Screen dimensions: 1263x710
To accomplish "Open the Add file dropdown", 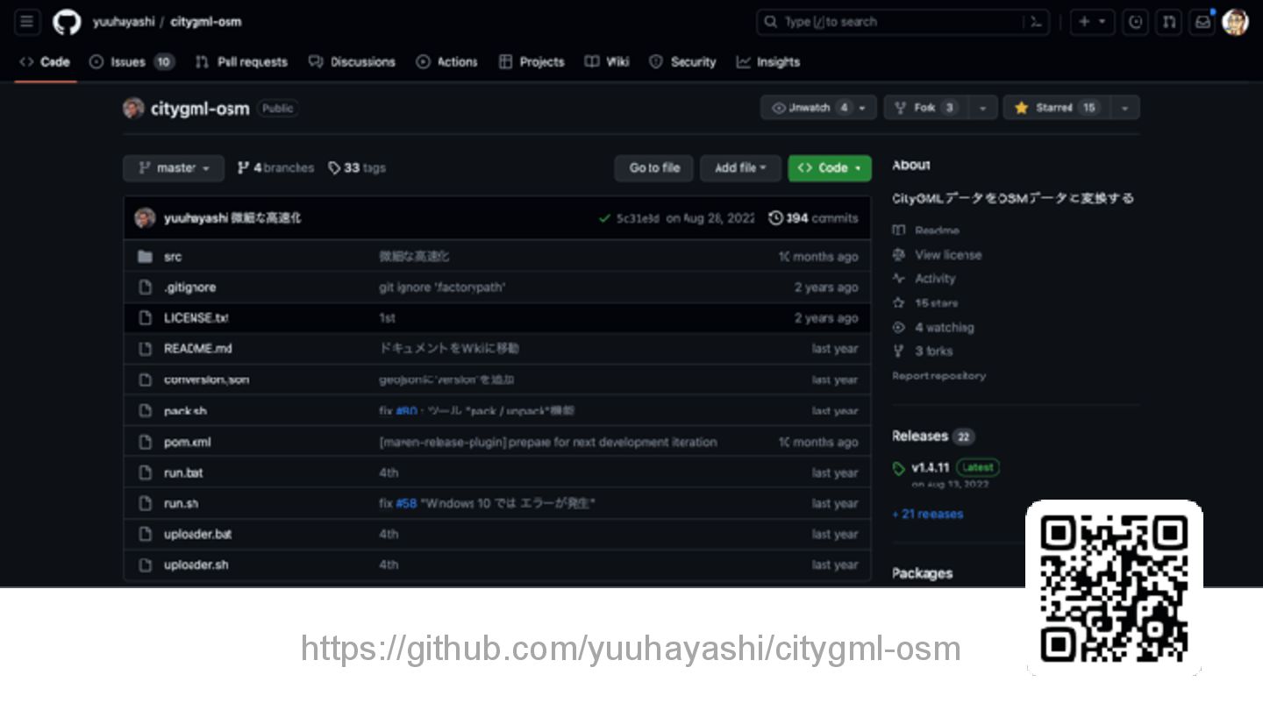I will pos(740,168).
